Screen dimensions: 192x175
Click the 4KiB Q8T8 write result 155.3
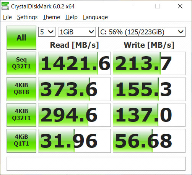point(149,89)
